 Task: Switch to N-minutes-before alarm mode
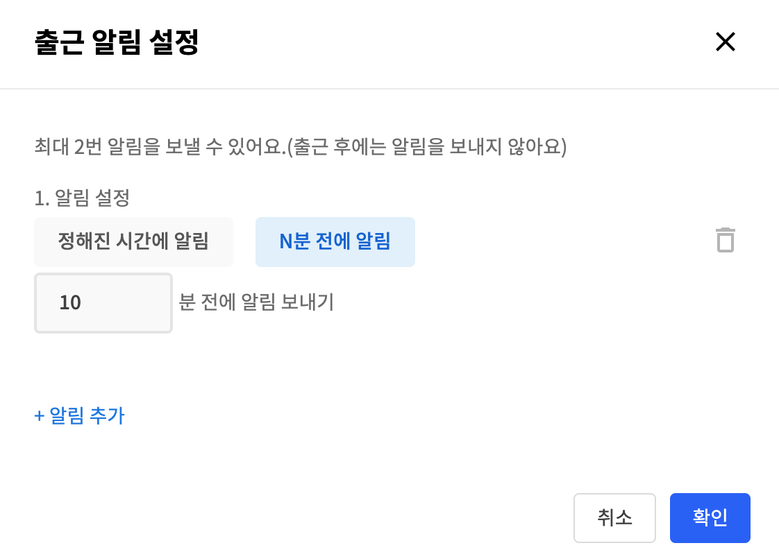point(335,242)
